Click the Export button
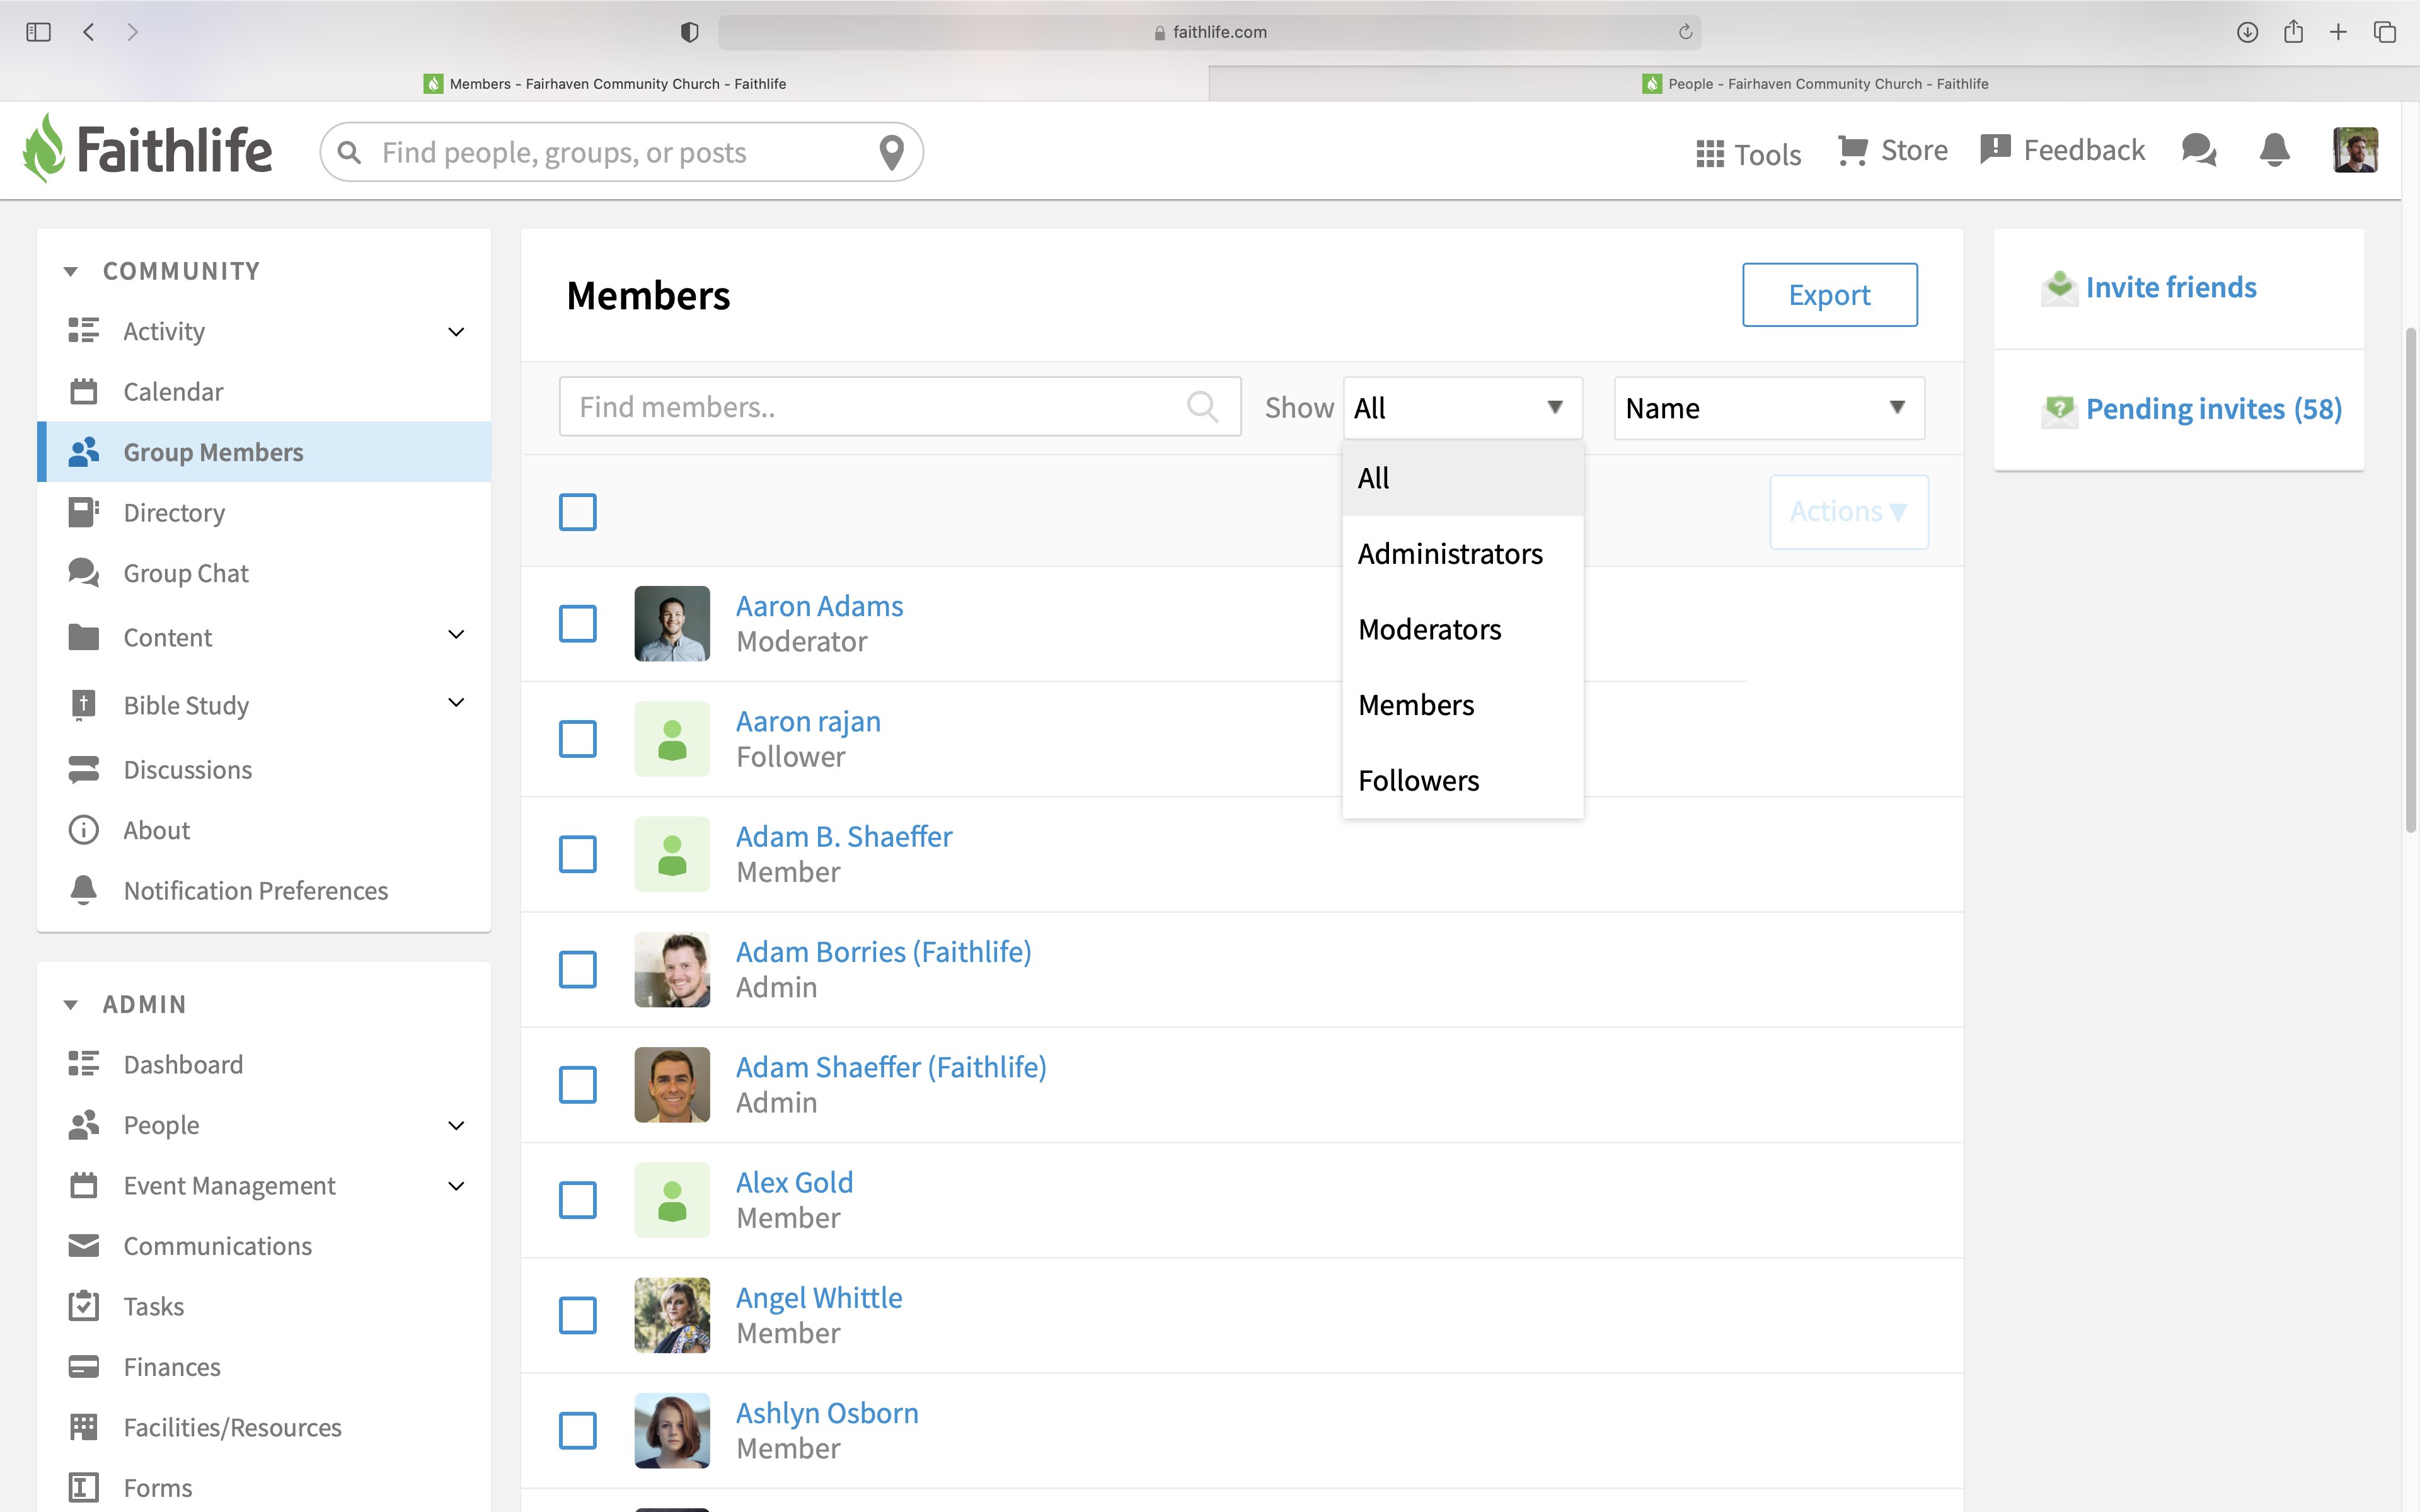The width and height of the screenshot is (2420, 1512). coord(1829,295)
